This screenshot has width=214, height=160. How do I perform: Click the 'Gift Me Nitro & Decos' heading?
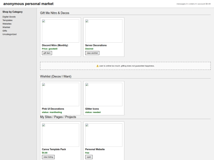pos(55,13)
